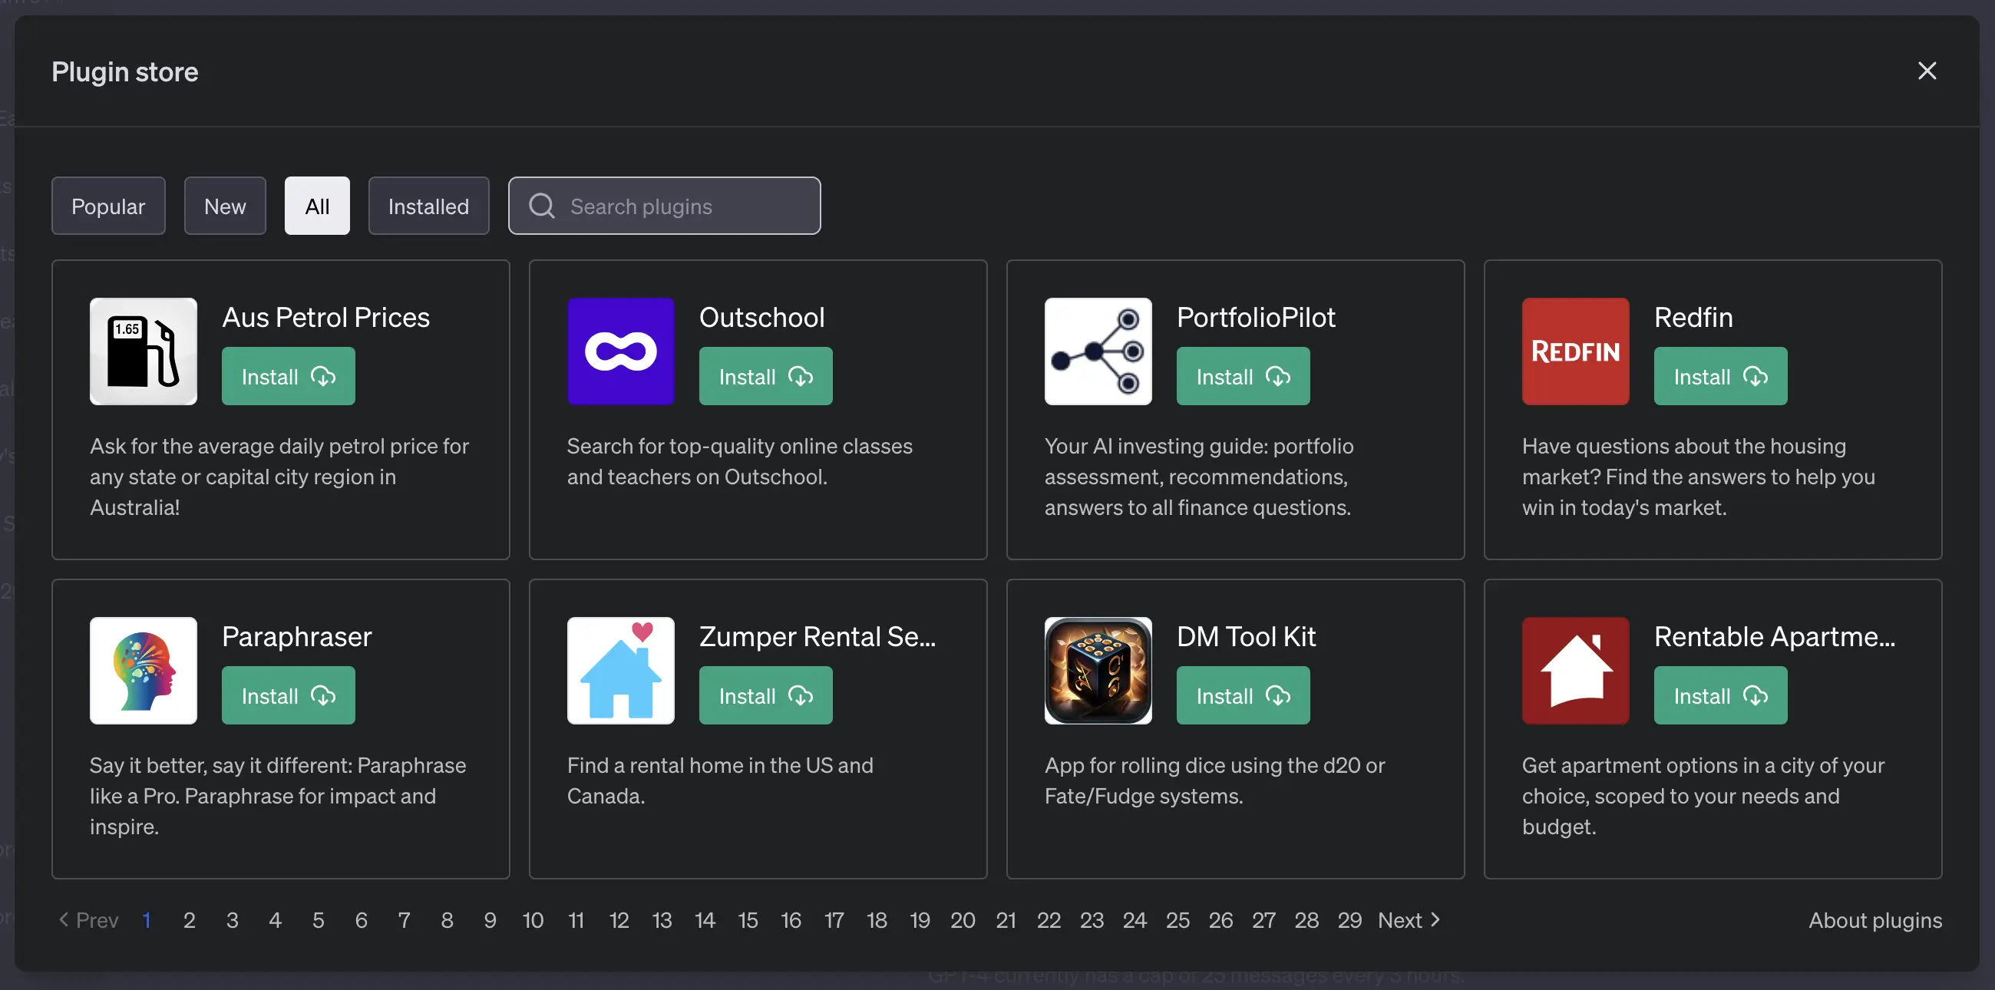Screen dimensions: 1995x990
Task: Click the Zumper Rental Search plugin icon
Action: click(x=621, y=669)
